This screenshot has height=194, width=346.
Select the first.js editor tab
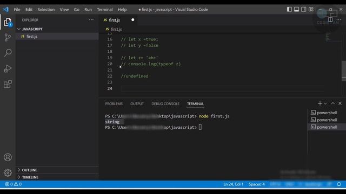point(114,20)
